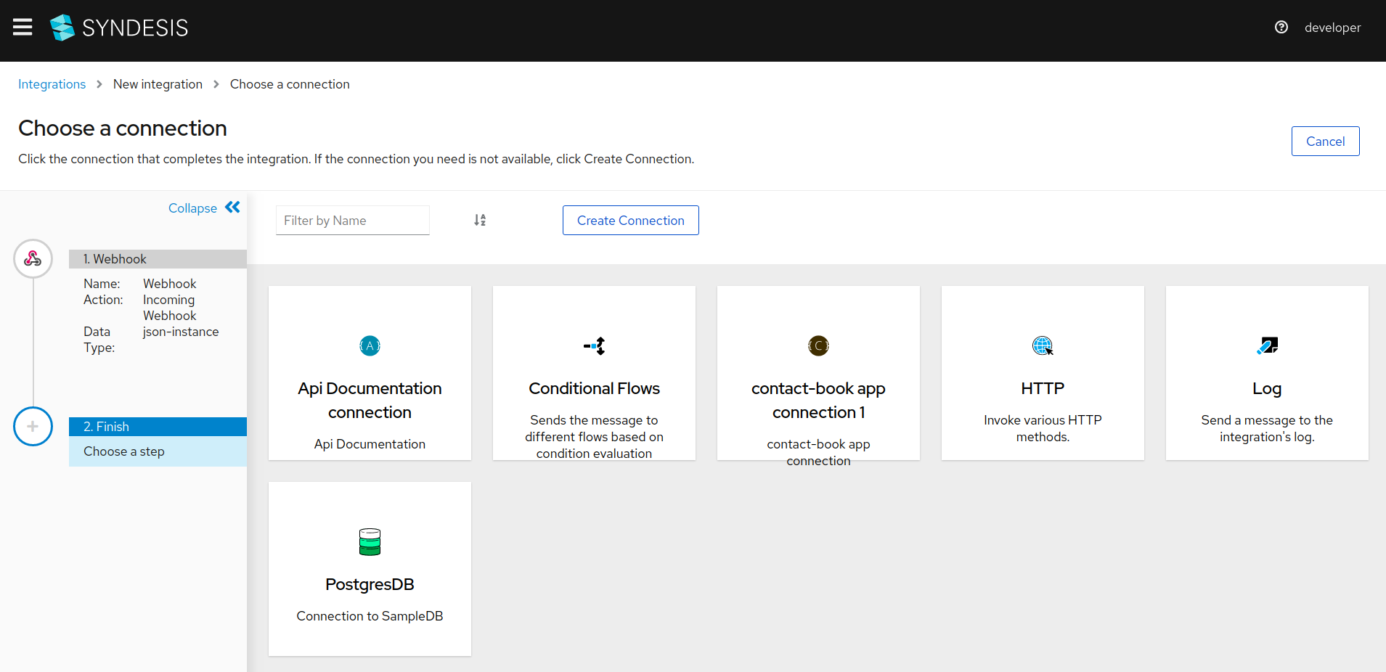The height and width of the screenshot is (672, 1386).
Task: Toggle the alphabetical sort order icon
Action: pos(480,220)
